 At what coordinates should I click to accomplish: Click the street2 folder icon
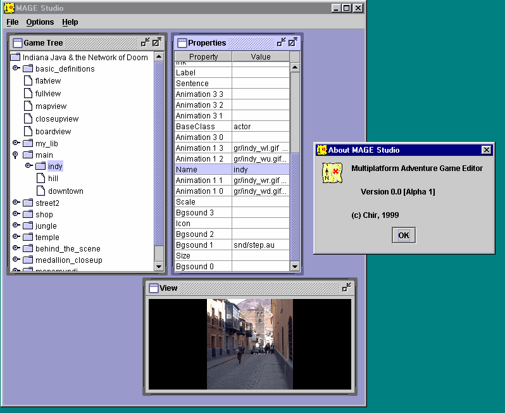[28, 203]
